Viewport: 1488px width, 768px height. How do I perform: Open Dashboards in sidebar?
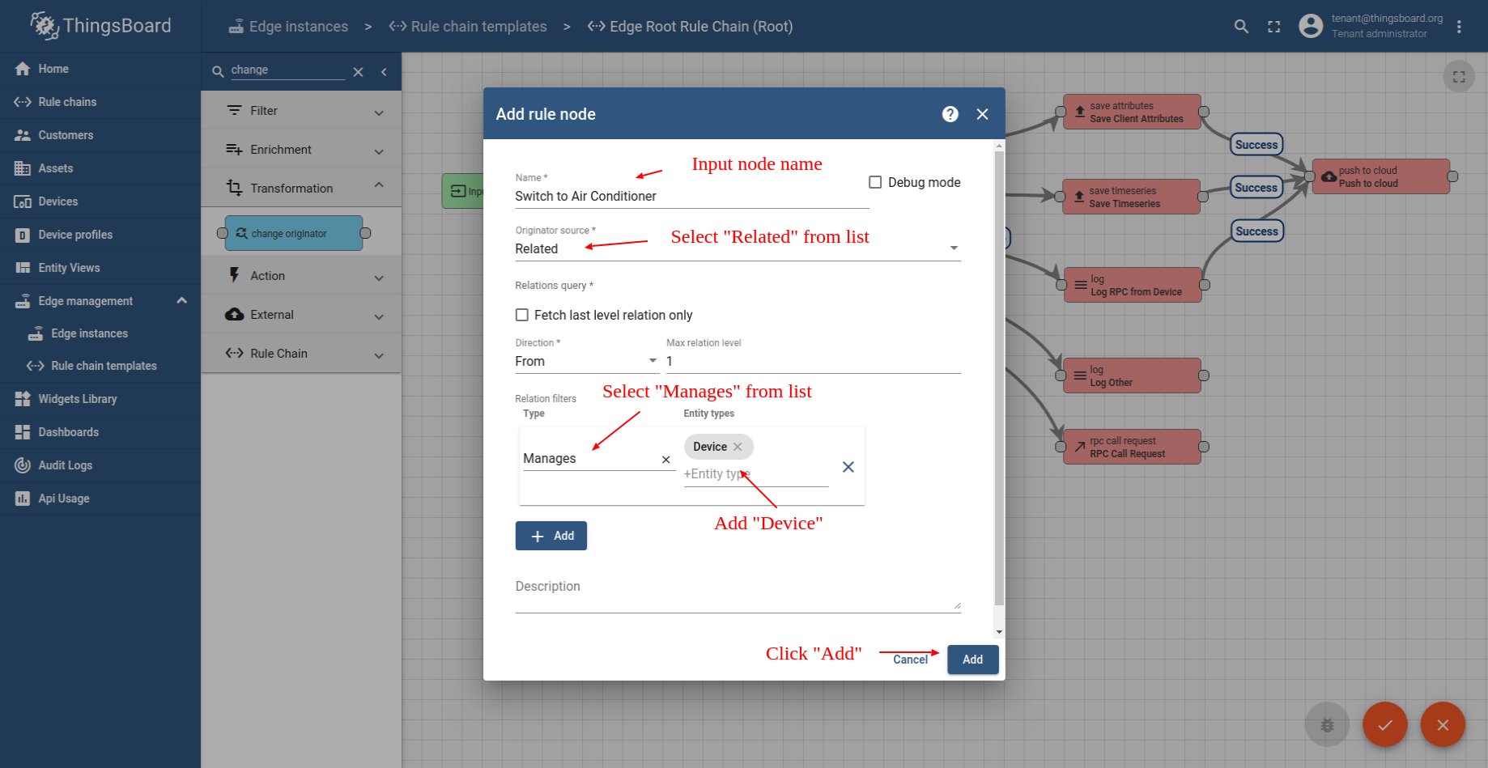coord(100,432)
